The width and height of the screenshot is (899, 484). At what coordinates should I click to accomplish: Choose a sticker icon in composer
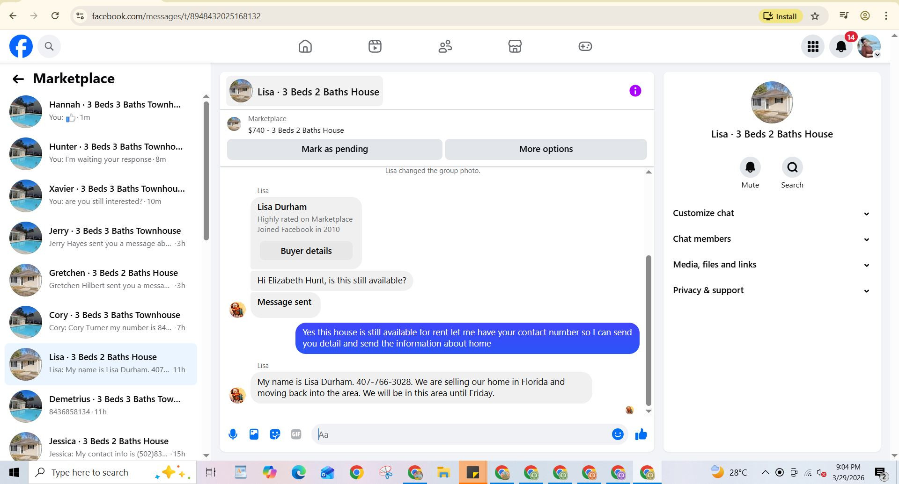[x=275, y=434]
